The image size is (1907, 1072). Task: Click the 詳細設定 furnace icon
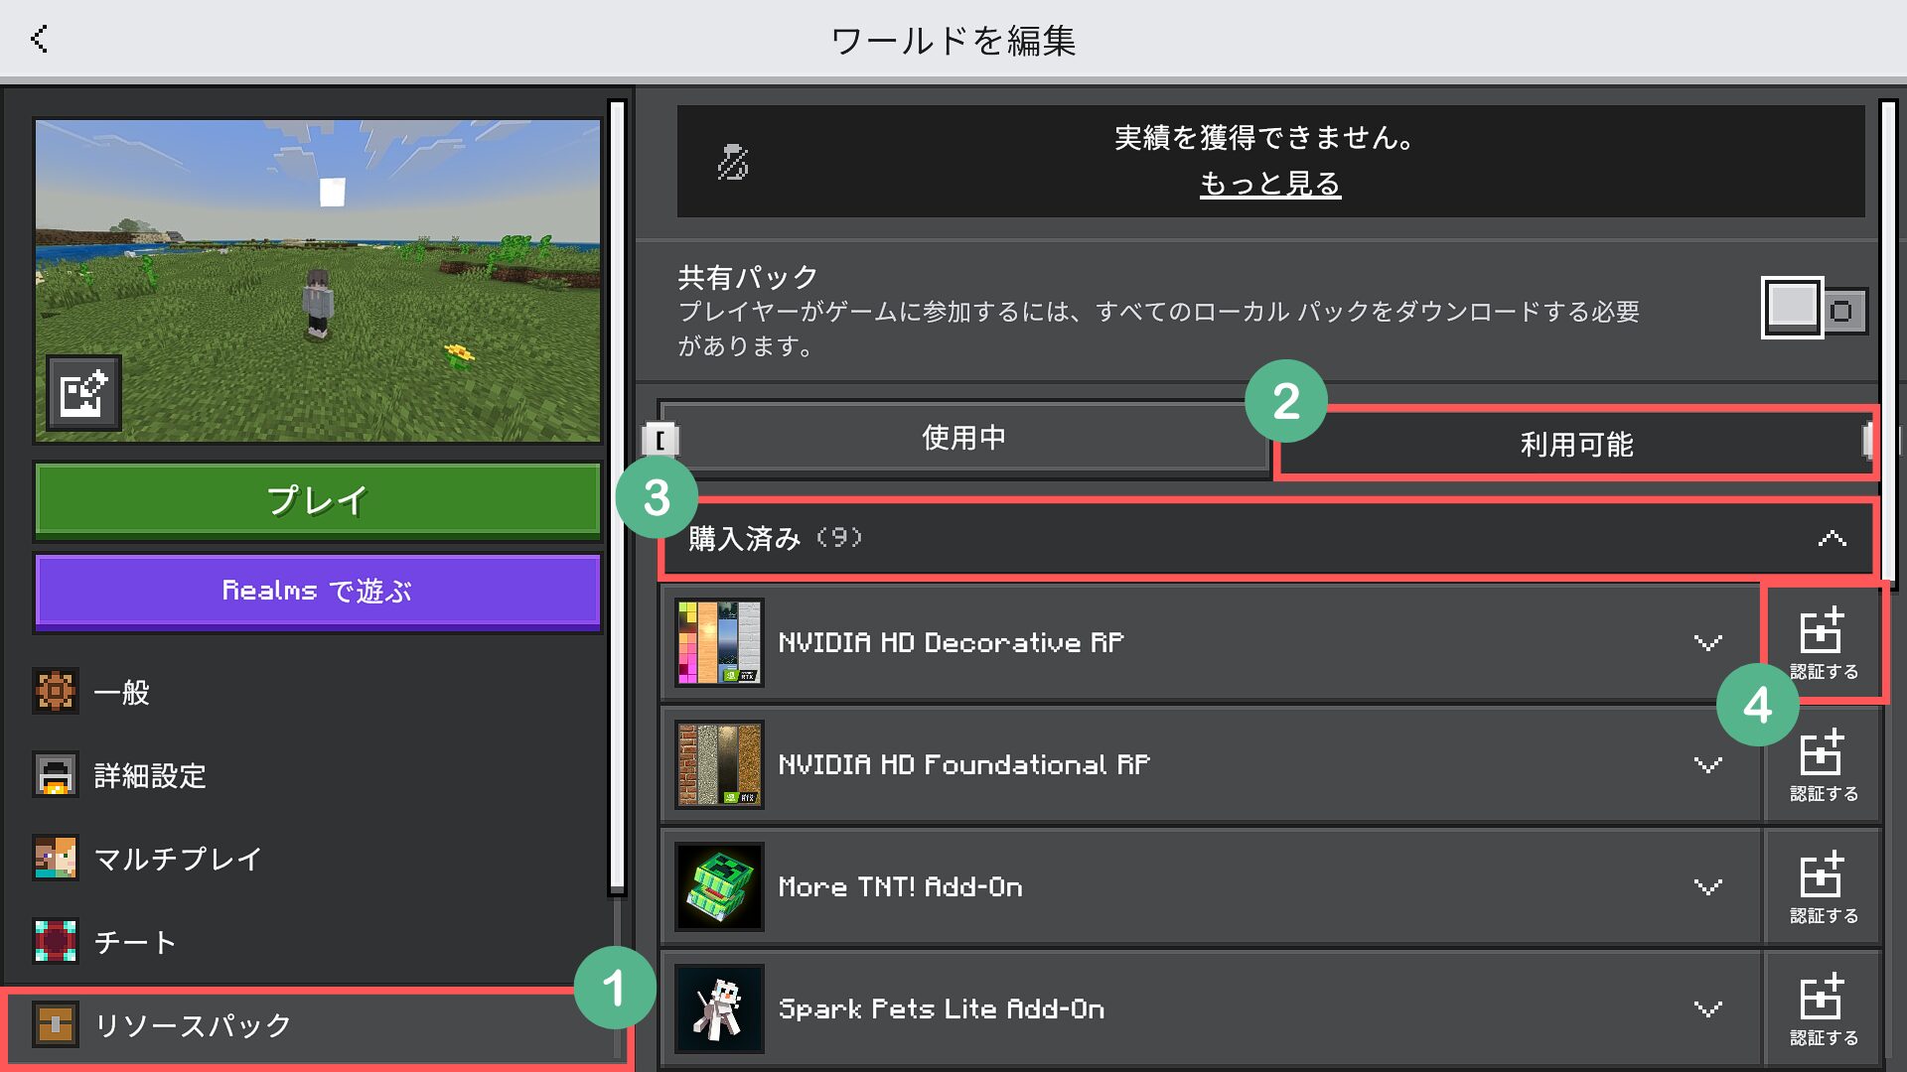tap(56, 775)
